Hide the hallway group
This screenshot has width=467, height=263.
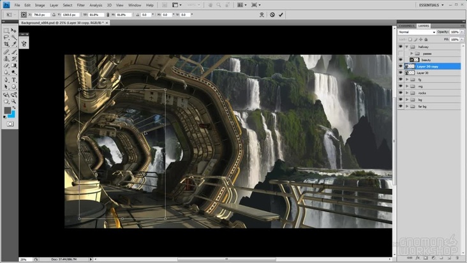[401, 47]
